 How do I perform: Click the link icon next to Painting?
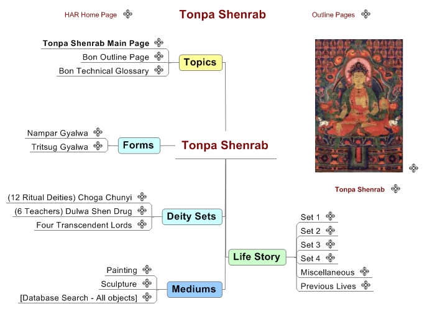pos(147,269)
